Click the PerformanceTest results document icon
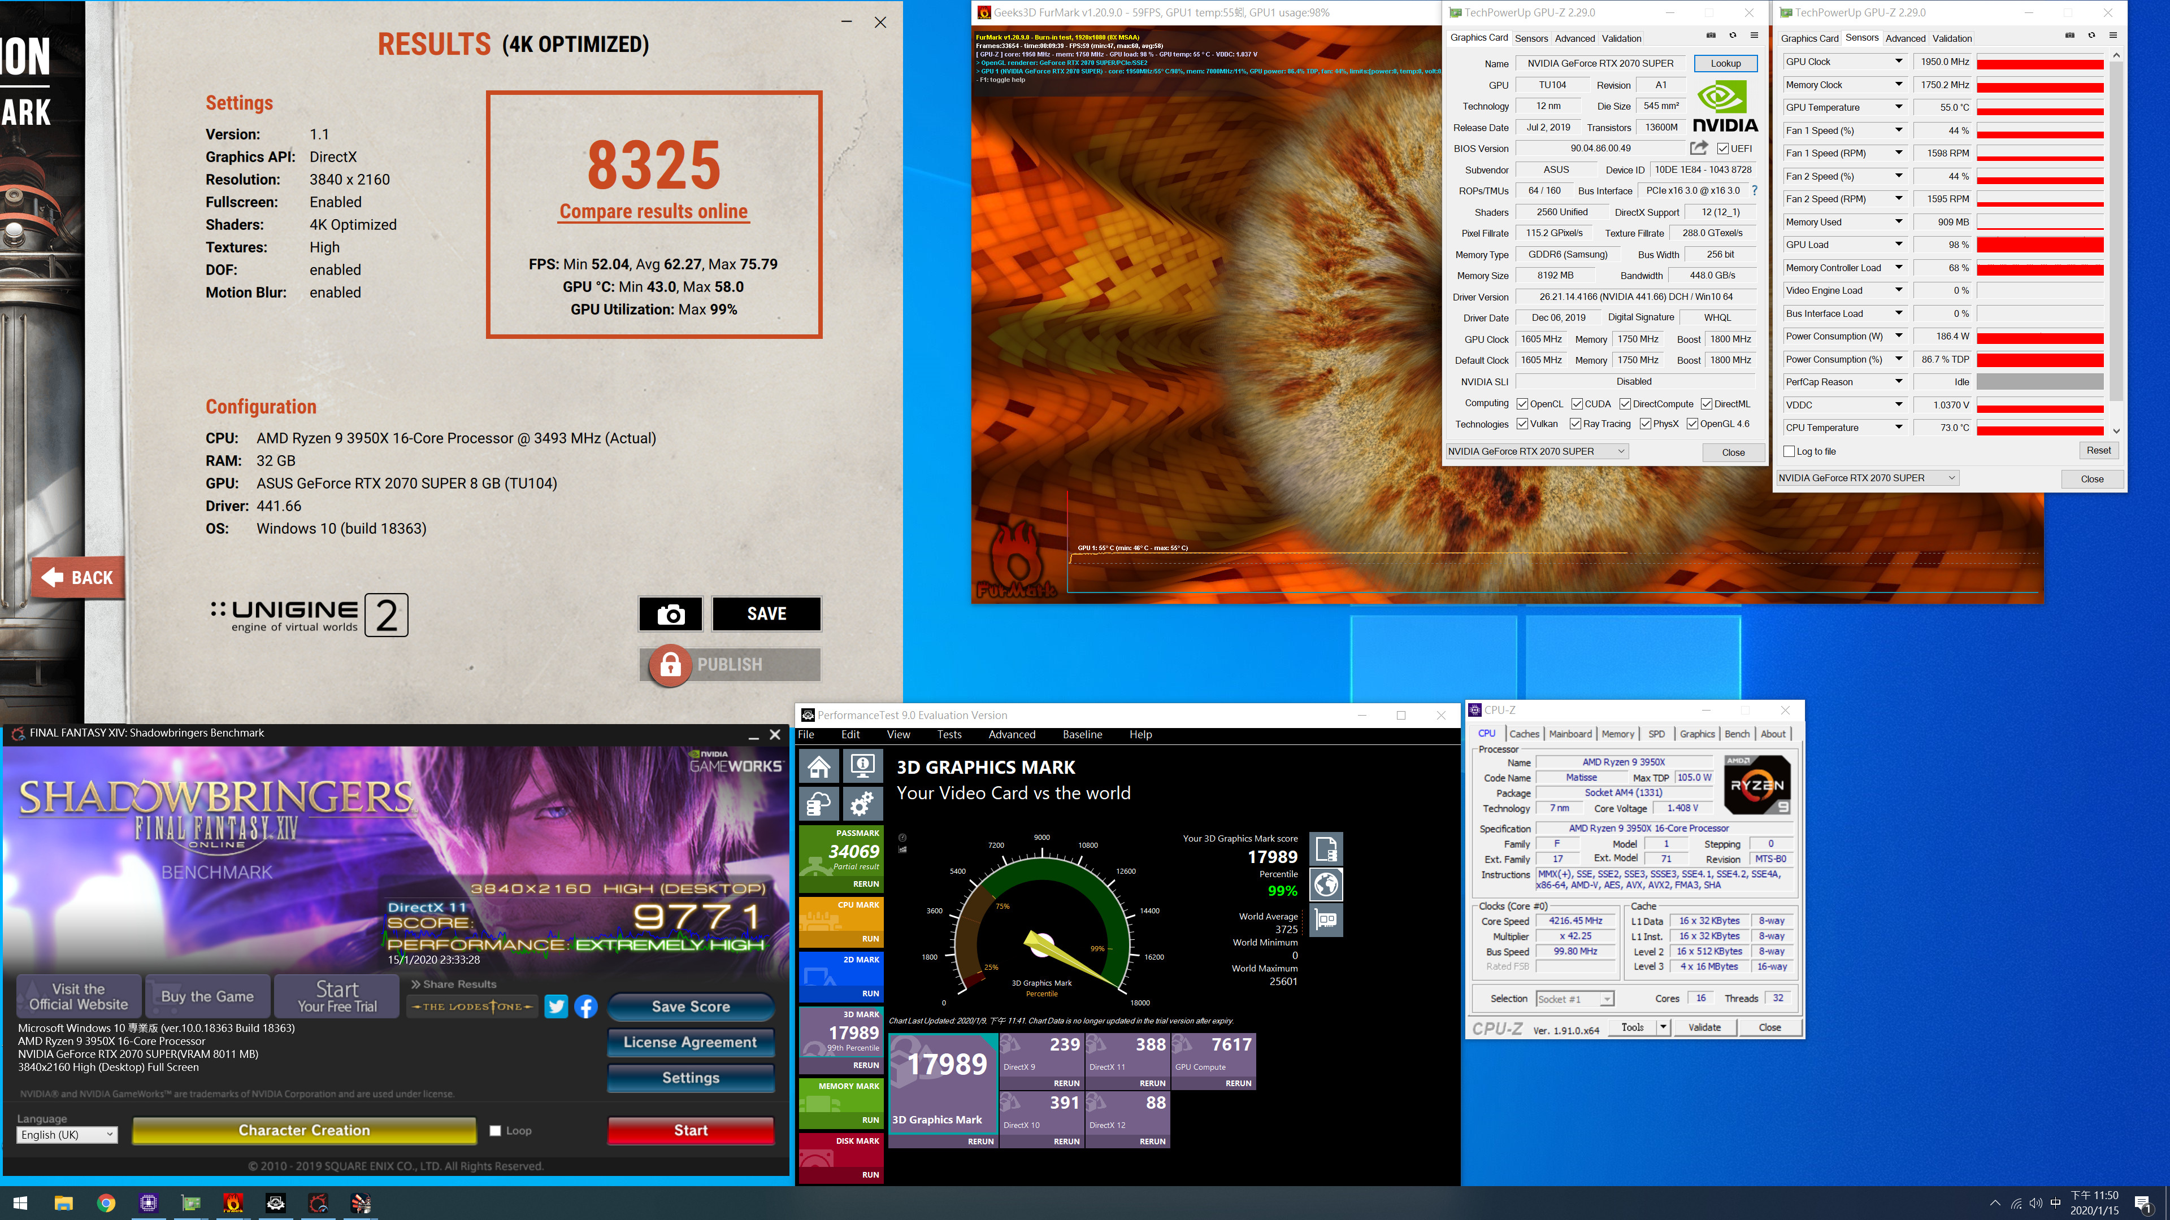This screenshot has width=2170, height=1220. pos(1326,849)
